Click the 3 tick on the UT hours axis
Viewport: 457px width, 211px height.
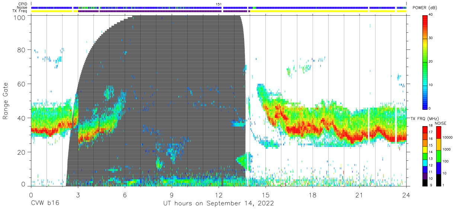tap(78, 195)
